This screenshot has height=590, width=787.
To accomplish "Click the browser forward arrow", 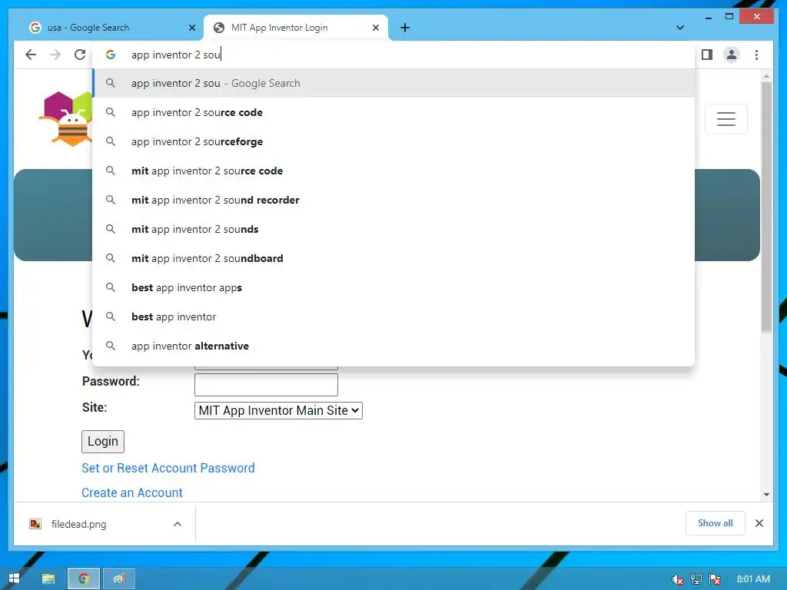I will coord(55,55).
